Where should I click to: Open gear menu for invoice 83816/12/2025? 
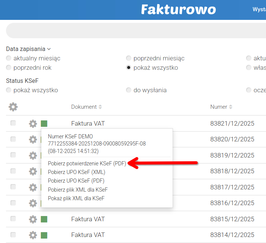pyautogui.click(x=33, y=203)
